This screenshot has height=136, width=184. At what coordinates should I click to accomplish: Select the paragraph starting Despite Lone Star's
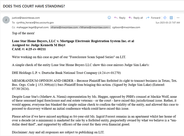tap(95, 103)
